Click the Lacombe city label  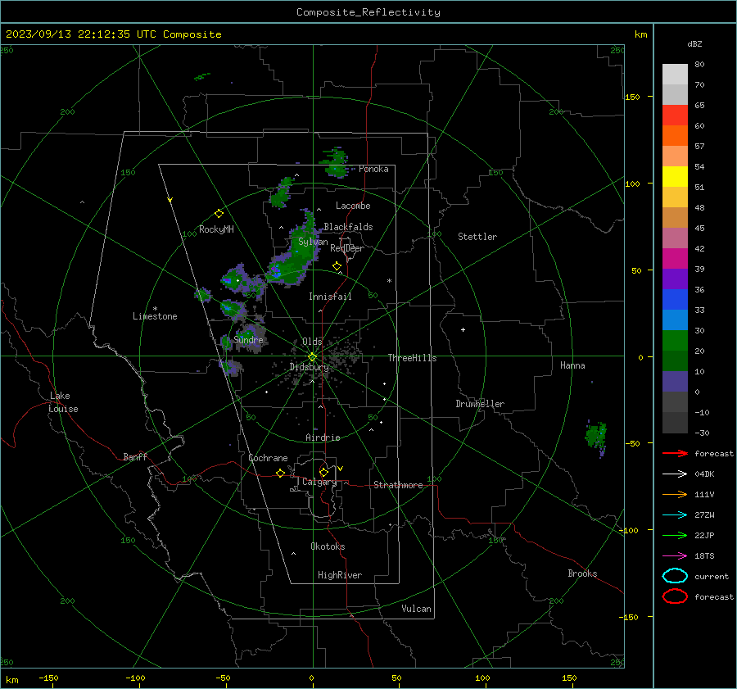click(x=353, y=206)
